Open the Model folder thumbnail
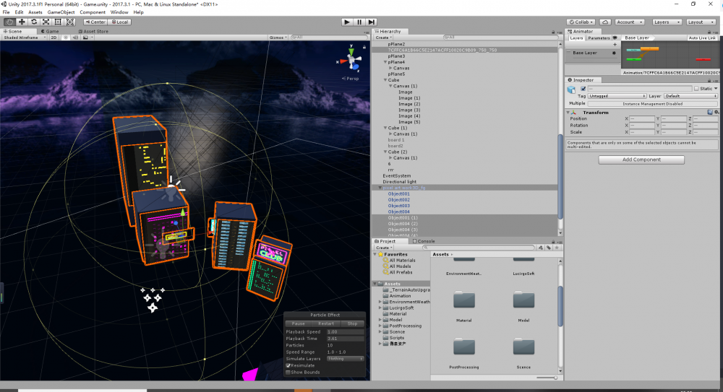723x392 pixels. coord(523,300)
